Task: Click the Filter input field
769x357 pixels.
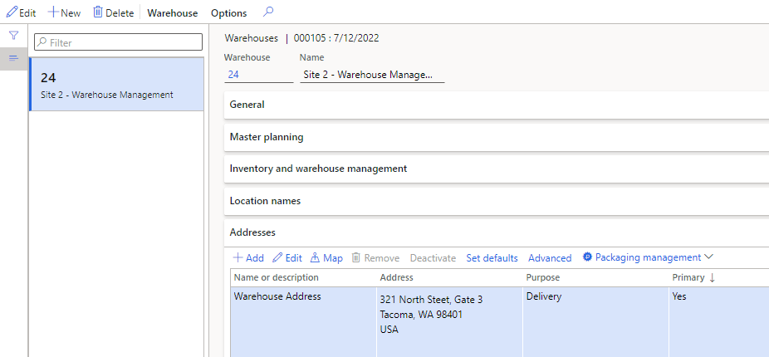Action: [x=118, y=42]
